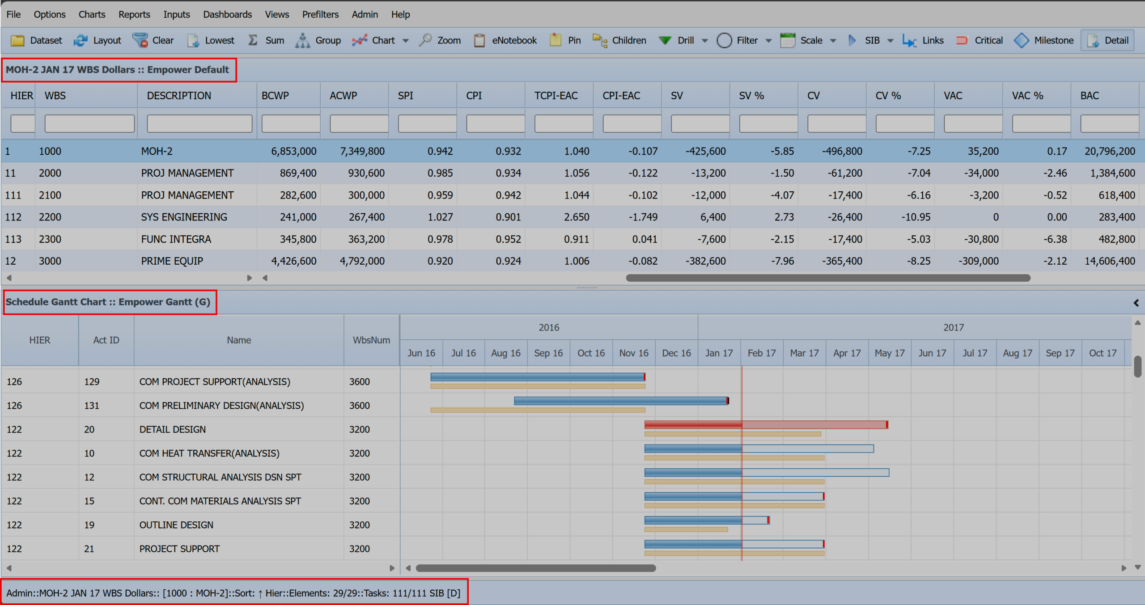Screen dimensions: 1145x605
Task: Click the Zoom magnifier icon
Action: (440, 40)
